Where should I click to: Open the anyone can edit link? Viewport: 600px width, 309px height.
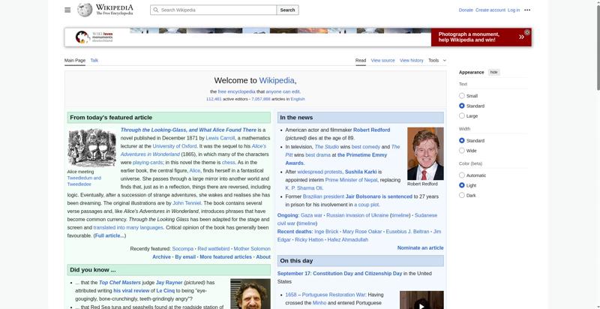(283, 91)
